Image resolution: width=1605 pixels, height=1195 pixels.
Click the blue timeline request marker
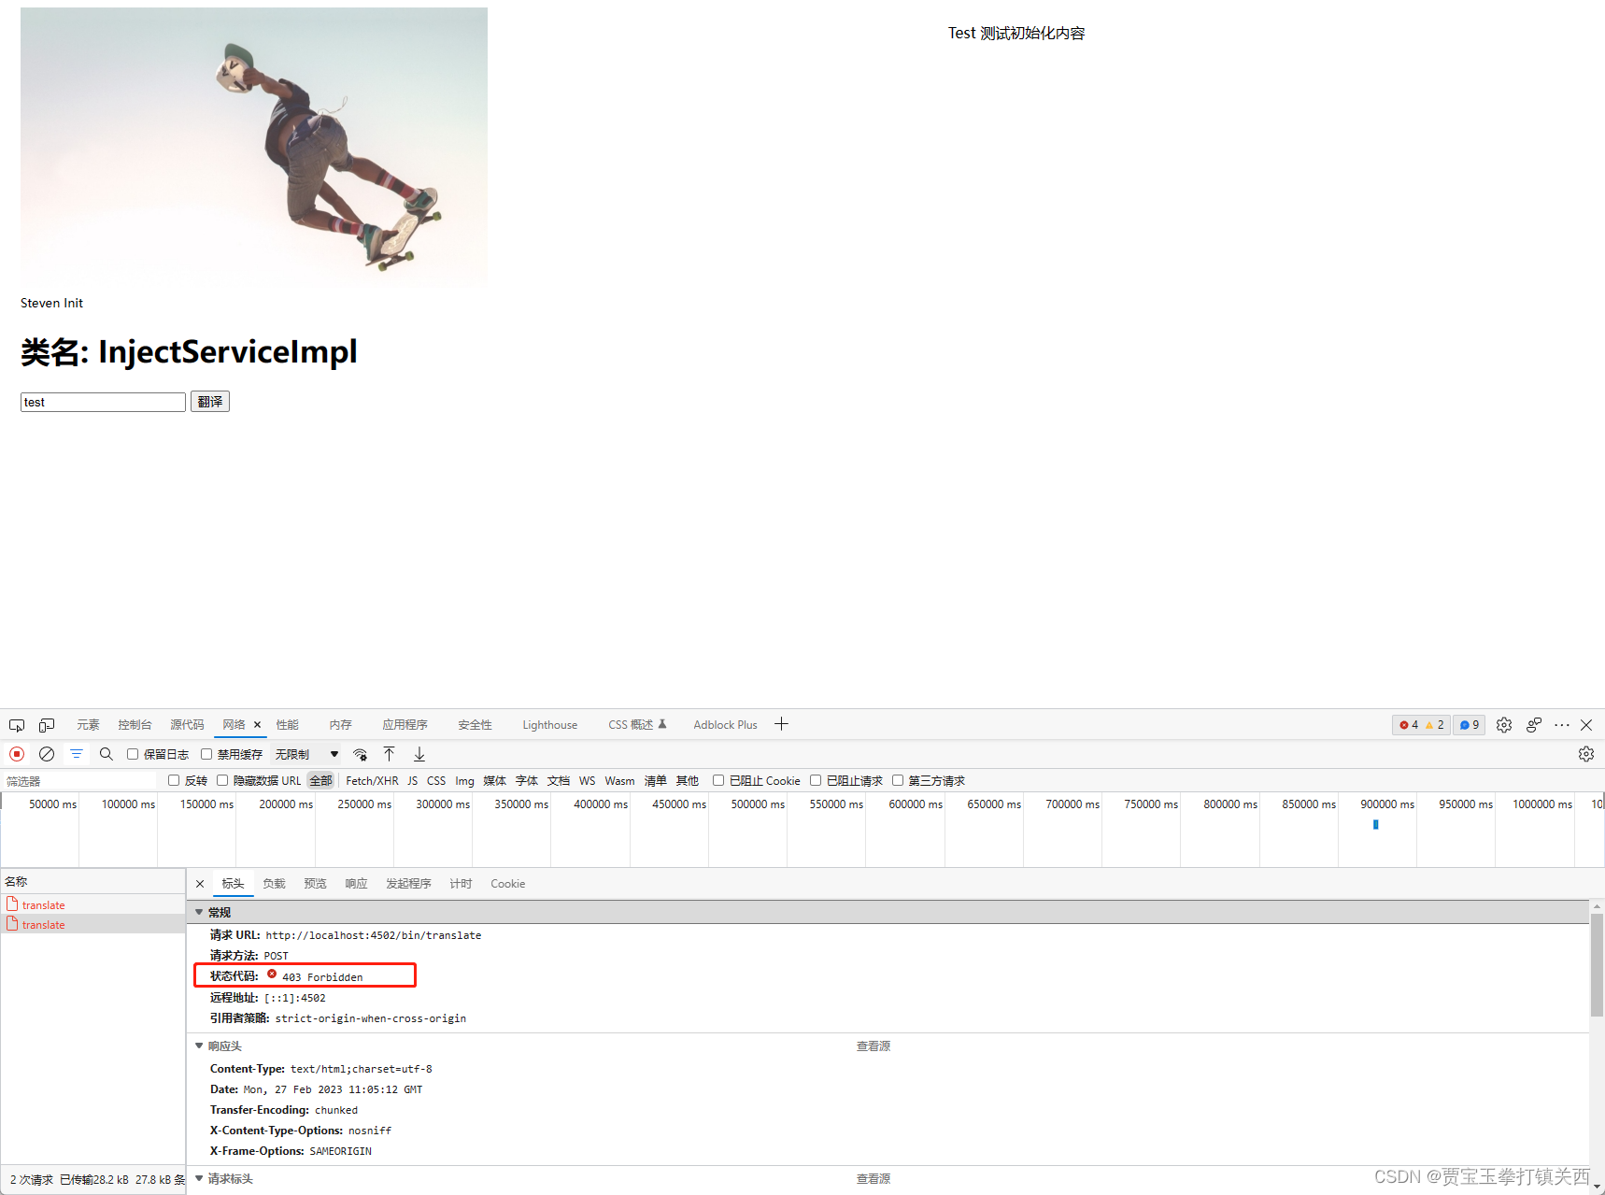(1375, 824)
